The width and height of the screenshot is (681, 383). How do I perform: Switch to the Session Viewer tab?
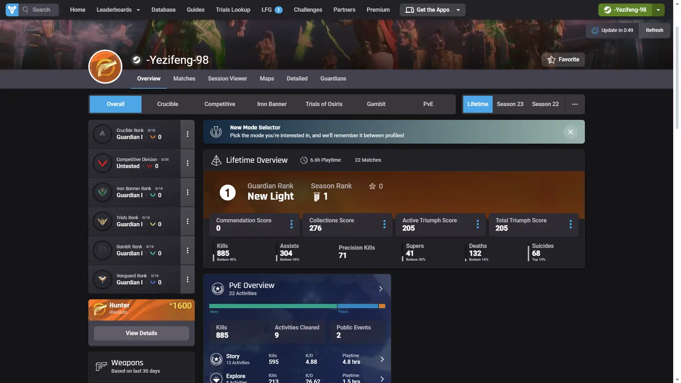click(x=227, y=79)
